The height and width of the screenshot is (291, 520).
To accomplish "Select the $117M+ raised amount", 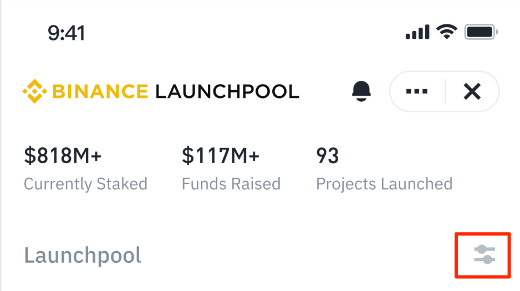I will point(221,156).
